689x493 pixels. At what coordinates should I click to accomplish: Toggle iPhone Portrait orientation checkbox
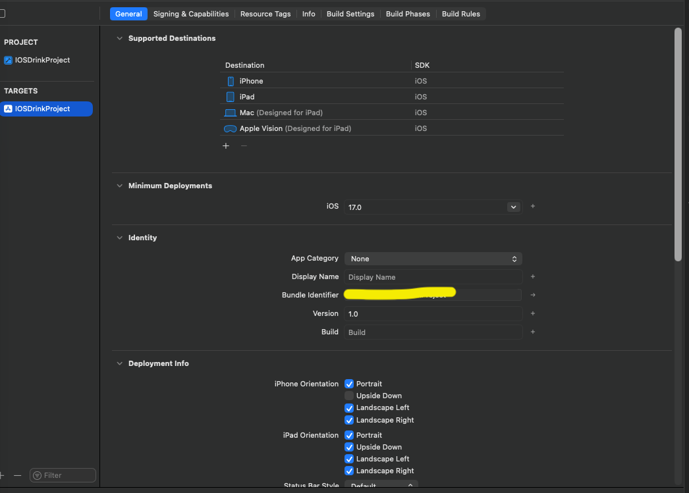click(x=349, y=384)
